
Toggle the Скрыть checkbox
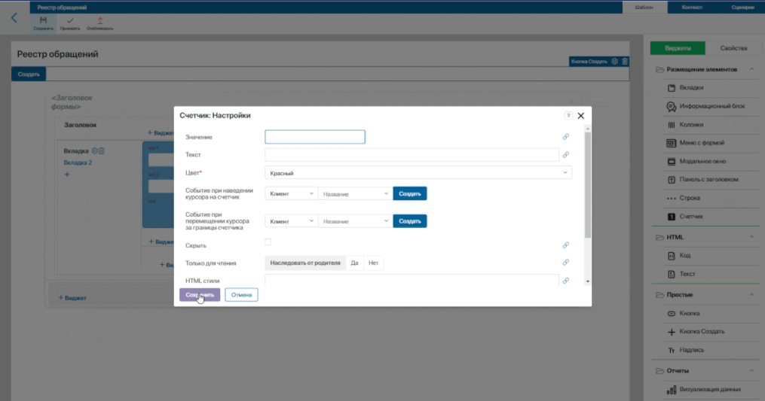[x=268, y=242]
